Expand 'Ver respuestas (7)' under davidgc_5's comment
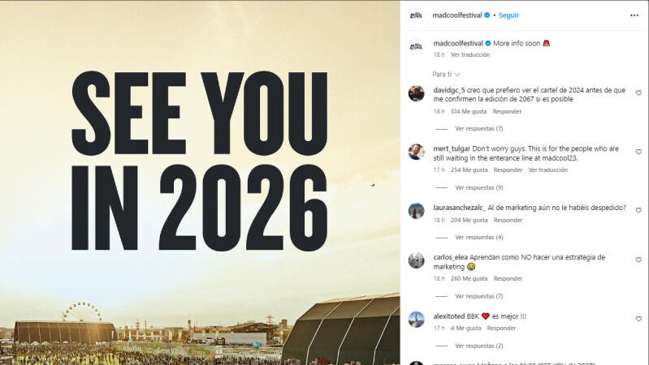The width and height of the screenshot is (649, 365). [x=478, y=128]
